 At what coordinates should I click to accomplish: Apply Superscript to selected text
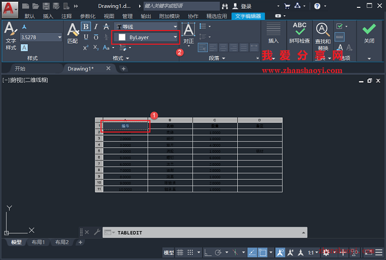(x=86, y=48)
